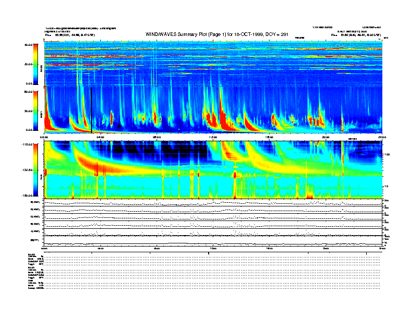Screen dimensions: 412x319
Task: Click the RAD2 heading in the bottom status table
Action: 32,255
